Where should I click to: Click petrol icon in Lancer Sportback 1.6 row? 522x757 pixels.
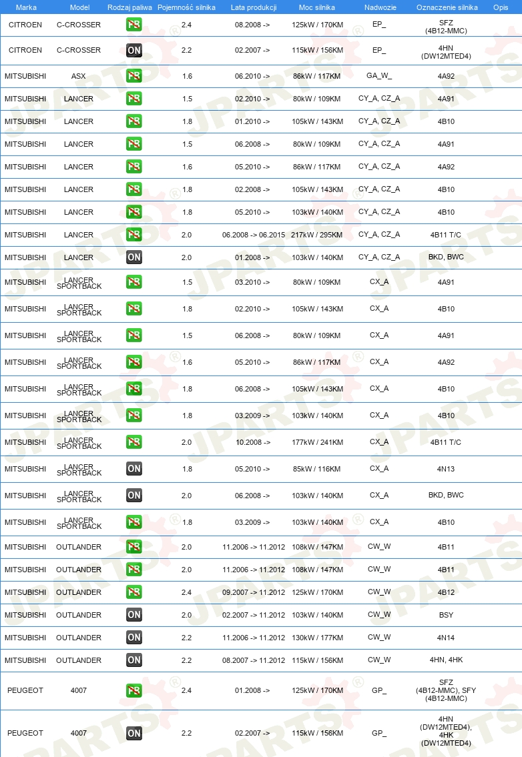(134, 362)
